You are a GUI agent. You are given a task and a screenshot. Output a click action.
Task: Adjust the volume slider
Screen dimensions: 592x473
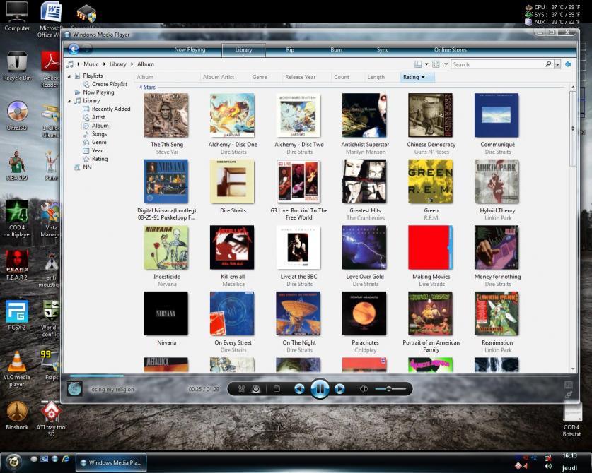(390, 388)
